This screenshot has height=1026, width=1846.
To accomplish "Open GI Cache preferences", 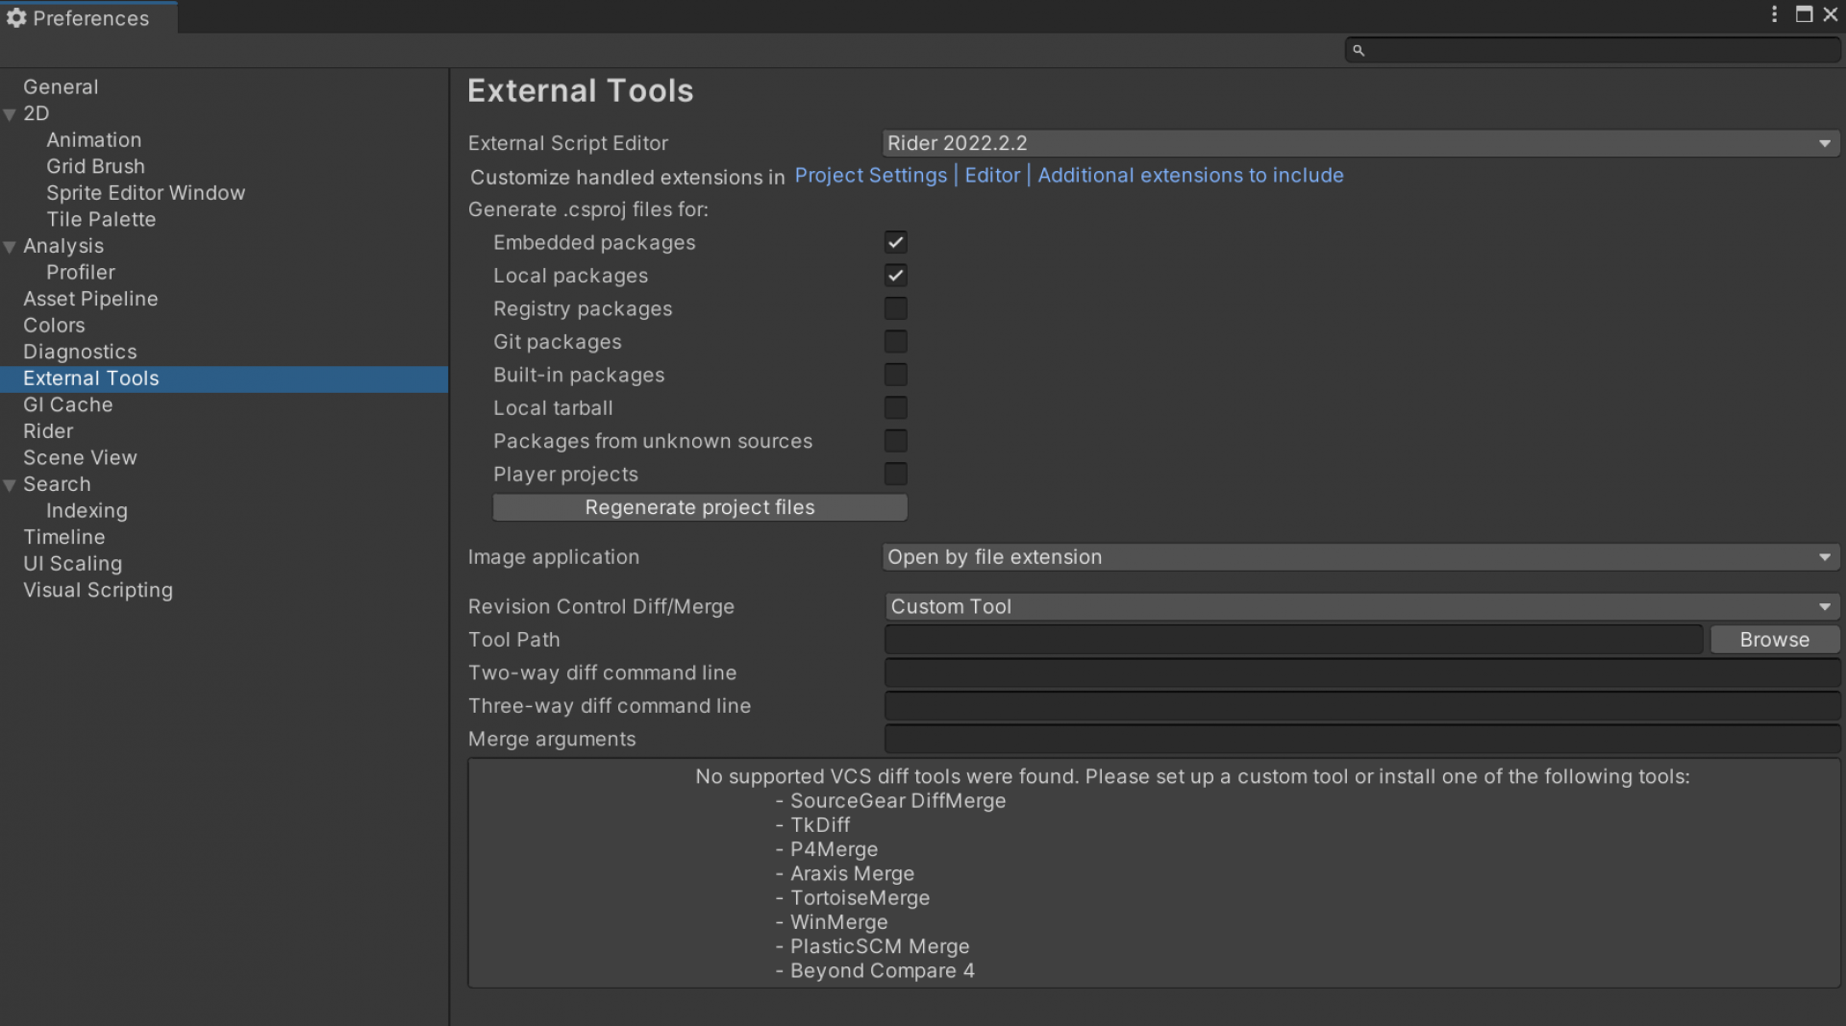I will pos(67,404).
